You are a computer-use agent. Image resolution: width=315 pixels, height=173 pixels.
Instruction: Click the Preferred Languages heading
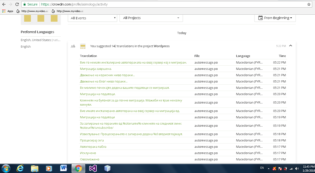37,32
